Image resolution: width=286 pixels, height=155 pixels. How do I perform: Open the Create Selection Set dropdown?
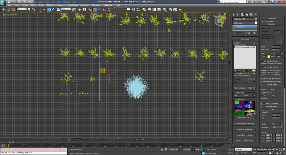[129, 8]
